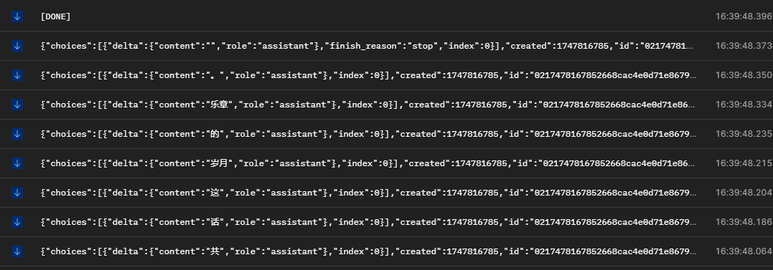Click timestamp 16:39:48.373
This screenshot has height=270, width=773.
[744, 46]
